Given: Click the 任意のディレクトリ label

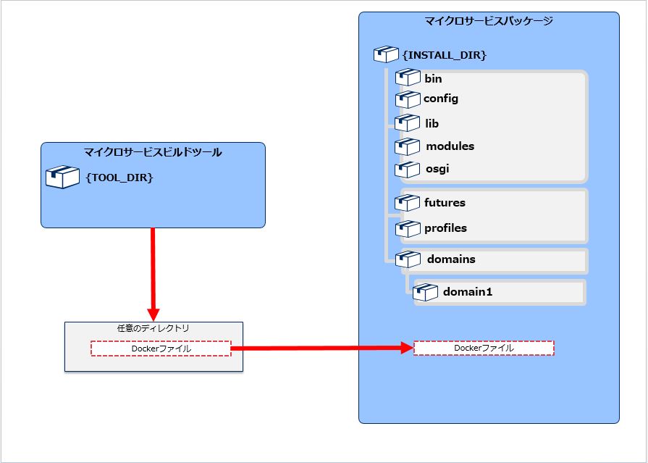Looking at the screenshot, I should 153,328.
